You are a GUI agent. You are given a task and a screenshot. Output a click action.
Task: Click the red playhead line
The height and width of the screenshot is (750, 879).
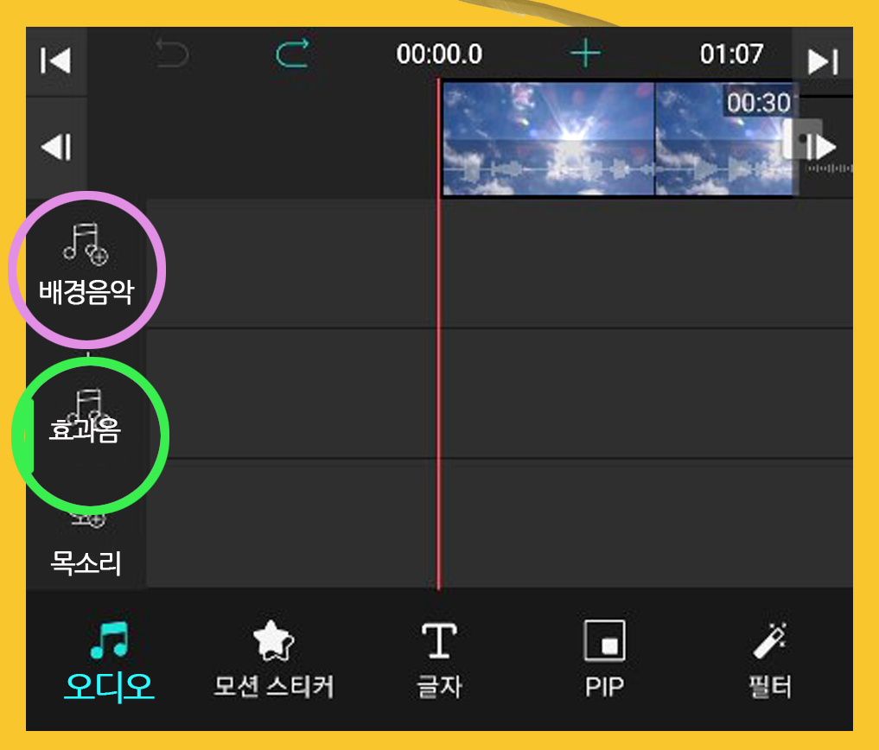[x=438, y=336]
